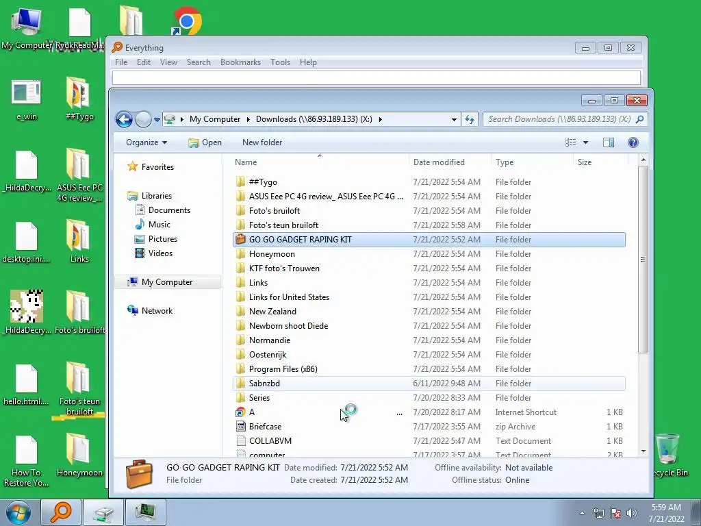Open the File menu in Everything
This screenshot has height=526, width=701.
click(121, 62)
